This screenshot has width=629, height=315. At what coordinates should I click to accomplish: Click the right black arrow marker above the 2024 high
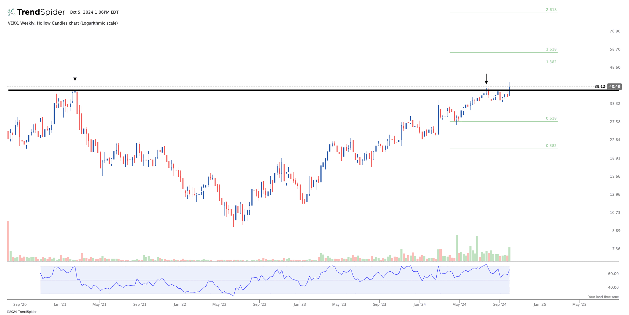click(x=486, y=79)
